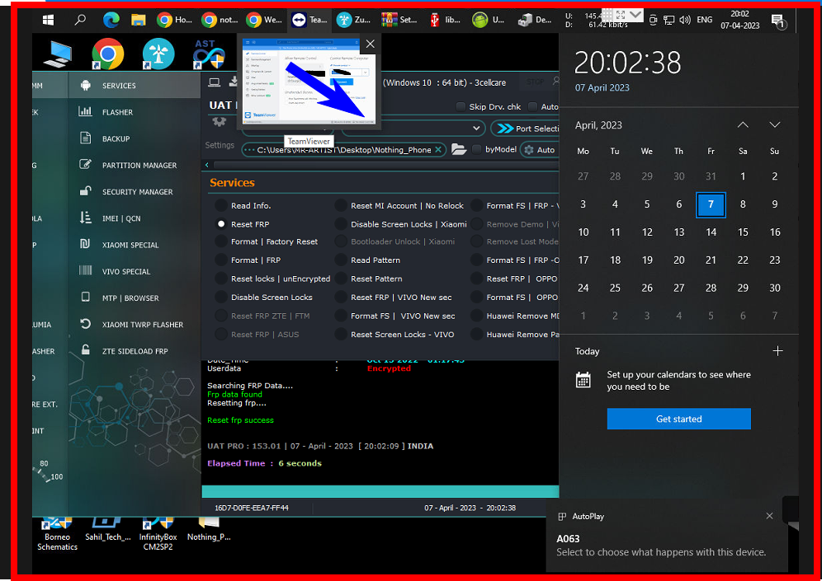The image size is (822, 581).
Task: Collapse panel with the left arrow under Settings
Action: pyautogui.click(x=206, y=165)
